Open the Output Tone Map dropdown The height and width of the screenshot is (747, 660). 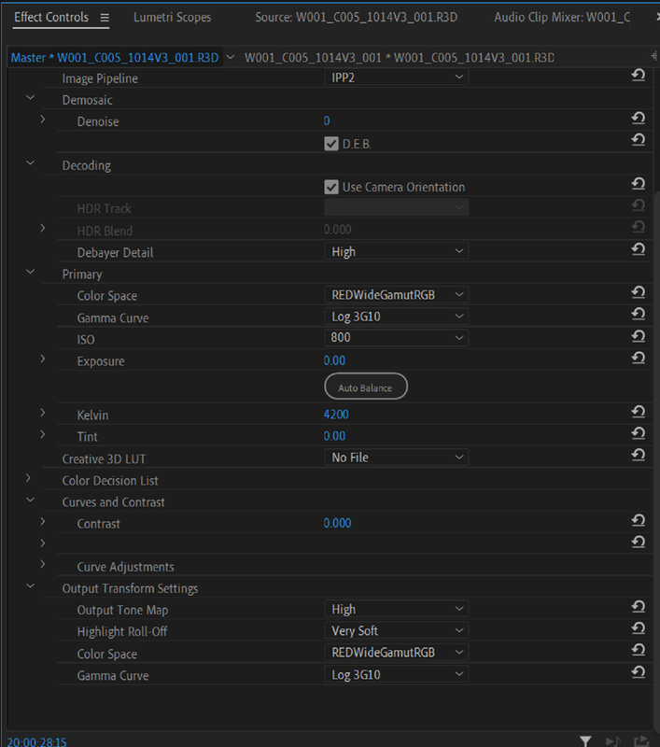click(396, 609)
